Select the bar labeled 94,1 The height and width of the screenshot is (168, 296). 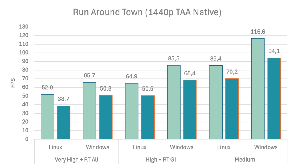[274, 98]
